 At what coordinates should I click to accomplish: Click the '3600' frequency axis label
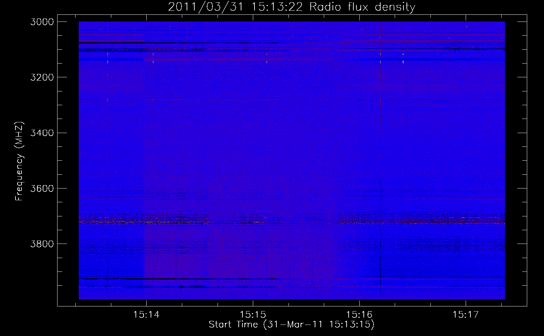42,188
